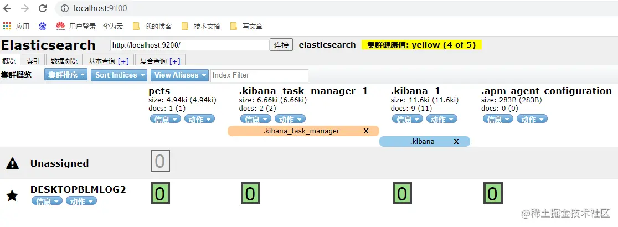Open the 集群排序 dropdown
Viewport: 618px width, 227px height.
click(x=66, y=75)
